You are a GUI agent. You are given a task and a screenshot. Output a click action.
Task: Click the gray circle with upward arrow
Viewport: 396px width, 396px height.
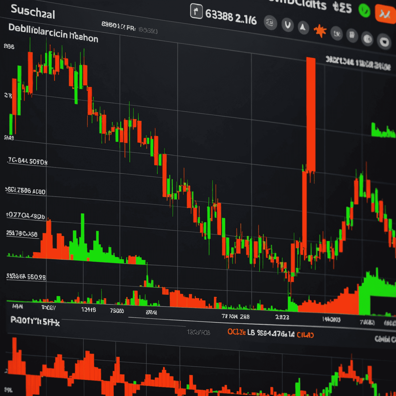[x=303, y=27]
